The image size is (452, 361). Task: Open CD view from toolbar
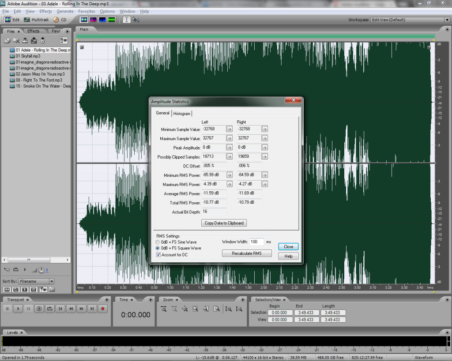pos(60,20)
